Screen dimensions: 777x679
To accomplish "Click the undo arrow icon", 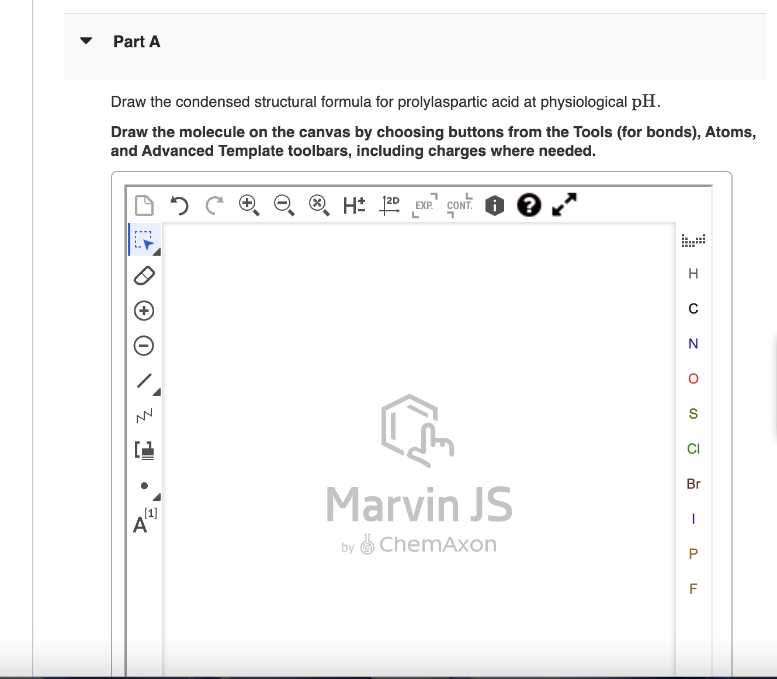I will point(179,205).
